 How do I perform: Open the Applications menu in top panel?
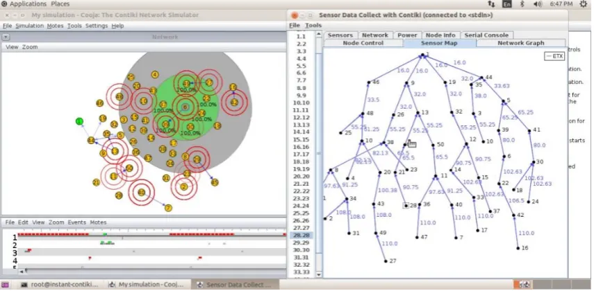(x=28, y=3)
